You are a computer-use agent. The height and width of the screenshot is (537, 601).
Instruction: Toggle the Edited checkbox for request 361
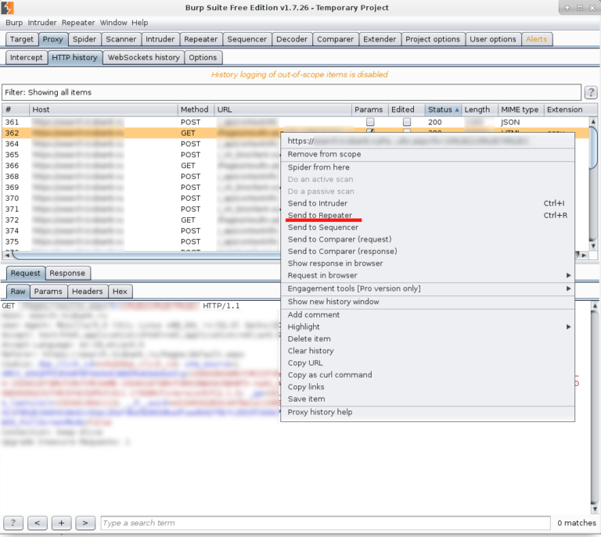click(407, 123)
